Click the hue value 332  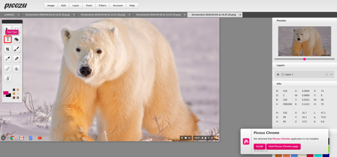point(285,113)
